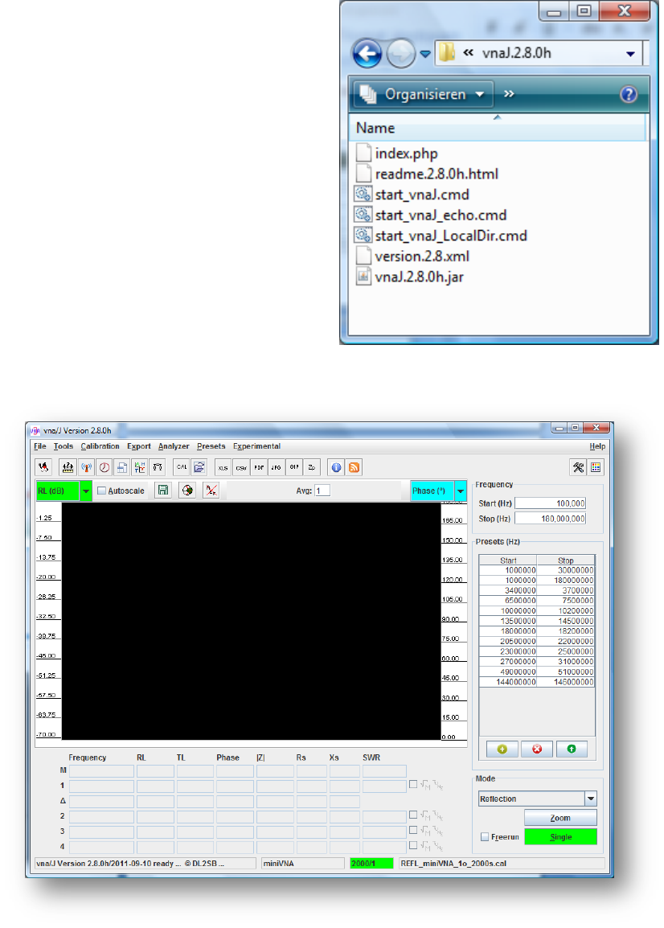Open the Experimental menu
The image size is (664, 928).
[257, 446]
